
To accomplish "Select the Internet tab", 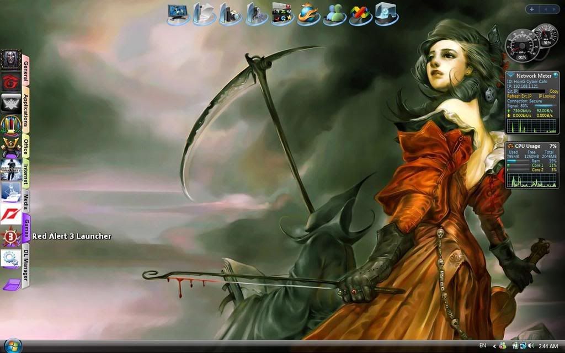I will [26, 174].
